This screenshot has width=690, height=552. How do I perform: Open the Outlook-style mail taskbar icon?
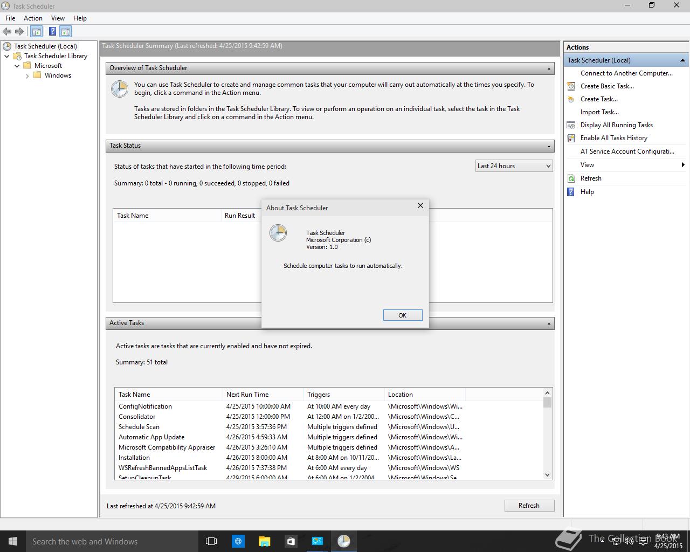[317, 541]
